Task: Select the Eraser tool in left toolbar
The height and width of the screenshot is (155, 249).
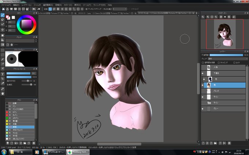Action: coord(3,20)
